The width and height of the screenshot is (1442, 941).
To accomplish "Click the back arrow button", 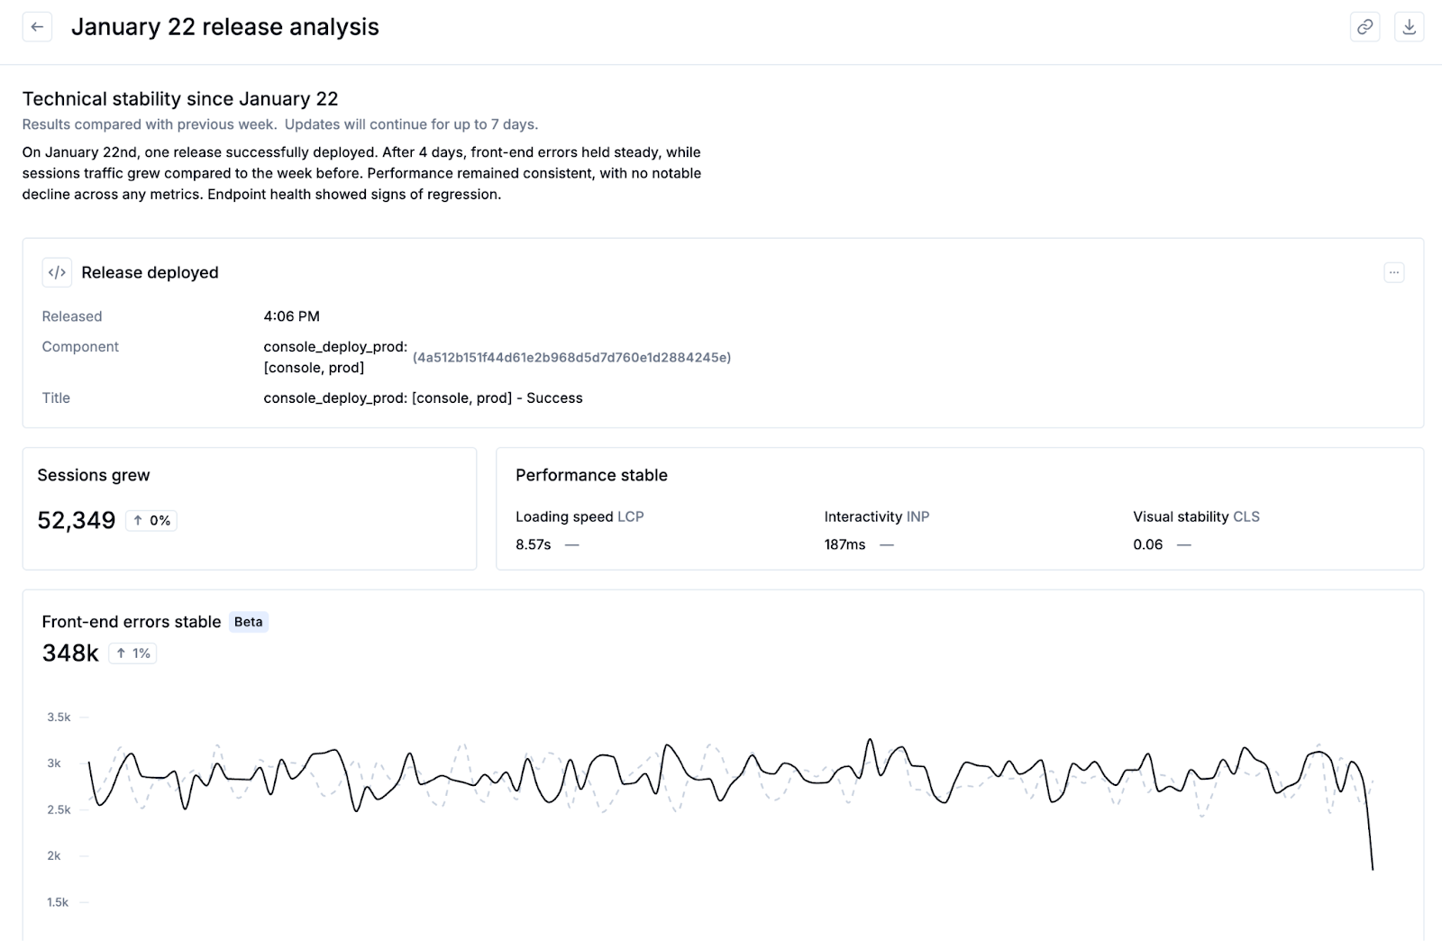I will click(x=37, y=27).
